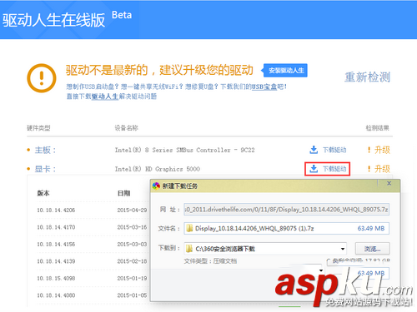Click the 文件类型：压缩文档 label
The width and height of the screenshot is (417, 312).
210,261
